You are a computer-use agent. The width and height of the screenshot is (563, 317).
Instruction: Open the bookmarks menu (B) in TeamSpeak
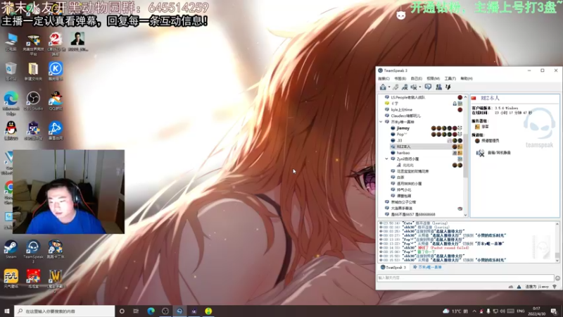400,78
